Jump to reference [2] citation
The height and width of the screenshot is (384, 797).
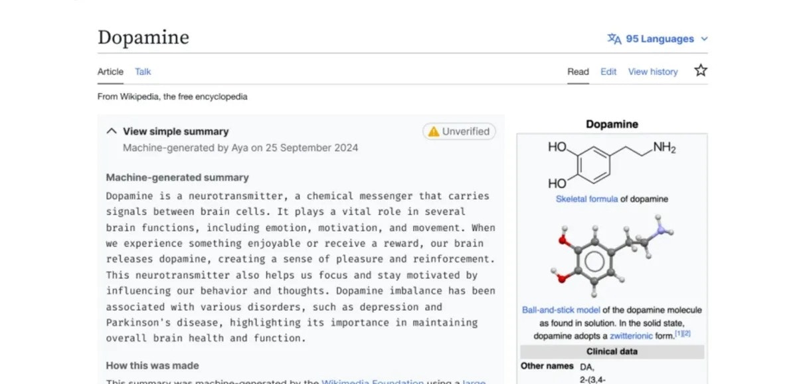click(687, 334)
